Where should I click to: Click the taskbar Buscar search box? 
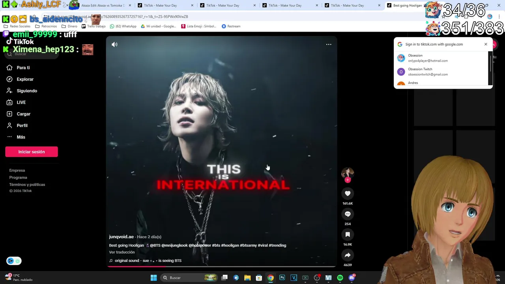tap(189, 278)
